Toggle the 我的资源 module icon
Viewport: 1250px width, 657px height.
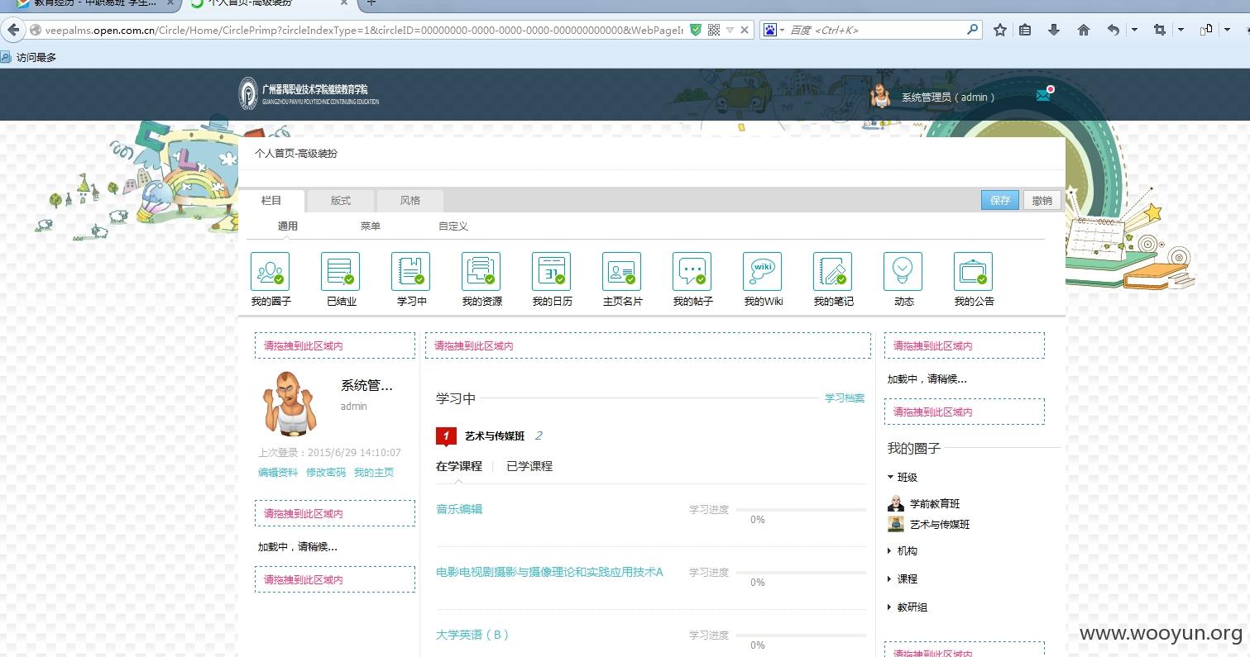pos(481,271)
